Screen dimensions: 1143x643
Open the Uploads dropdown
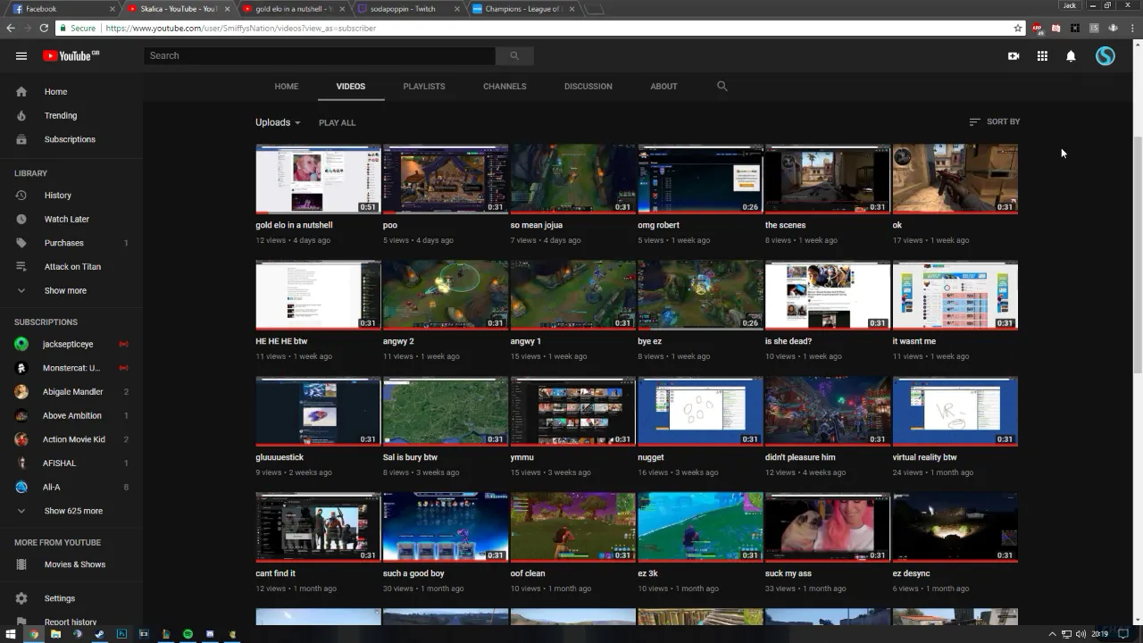pos(278,122)
